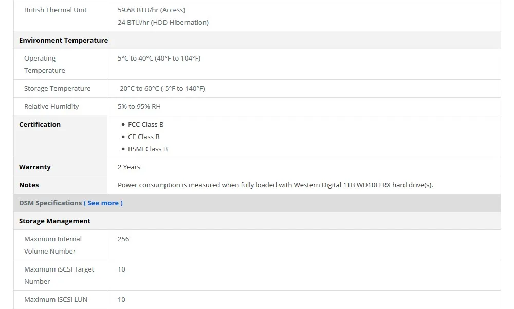
Task: Click the 24 BTU/hr (HDD Hibernation) value
Action: [x=163, y=23]
